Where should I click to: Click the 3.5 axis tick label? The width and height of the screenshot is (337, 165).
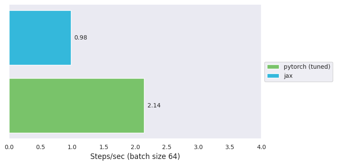click(x=230, y=147)
